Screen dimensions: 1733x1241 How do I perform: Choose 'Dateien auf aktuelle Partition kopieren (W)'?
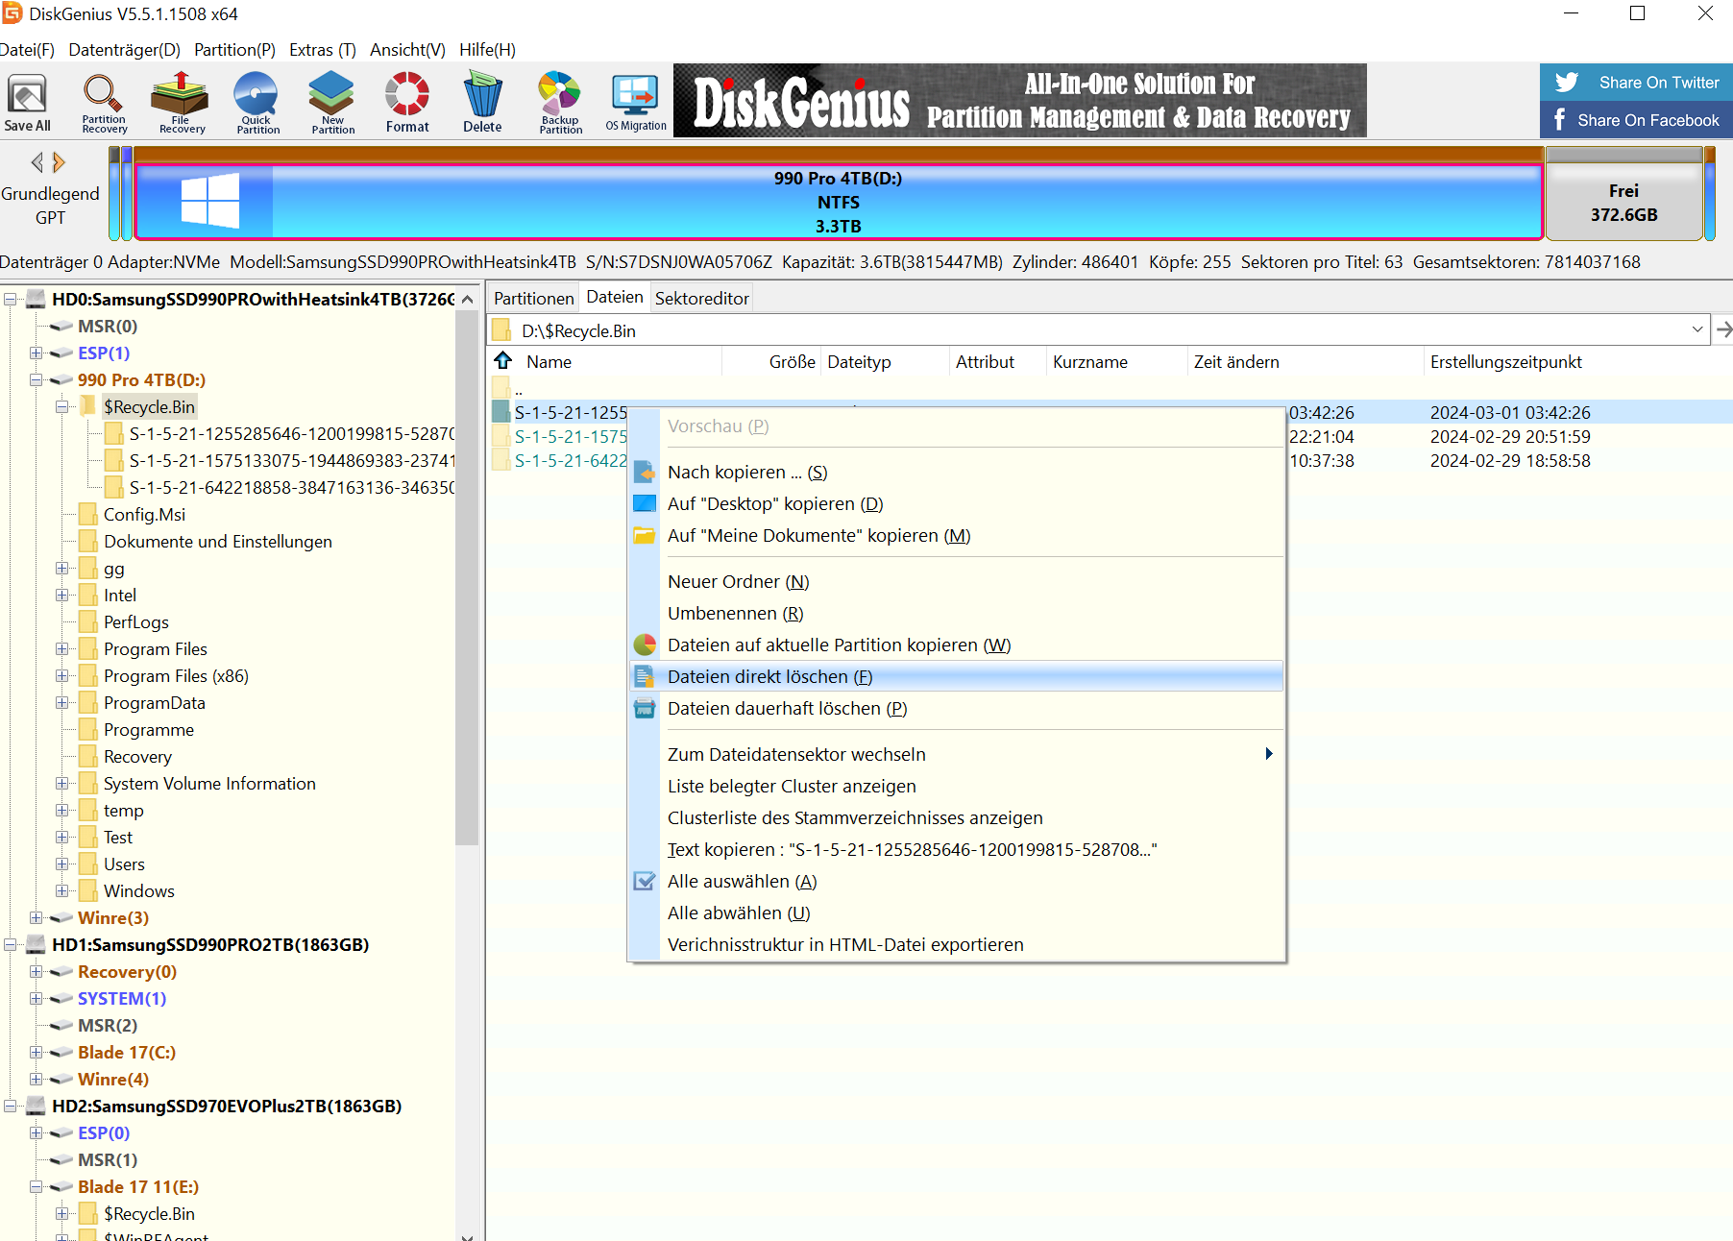(x=957, y=645)
